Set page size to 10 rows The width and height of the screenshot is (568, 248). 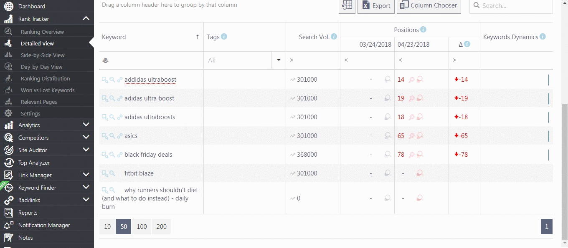[107, 227]
